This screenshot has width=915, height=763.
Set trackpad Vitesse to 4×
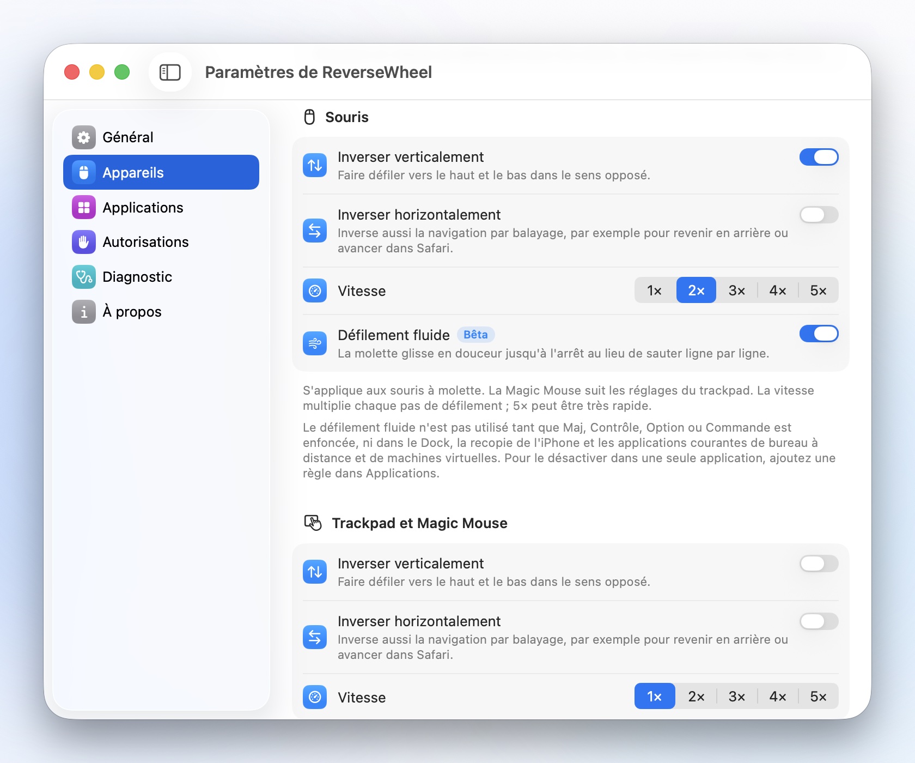(778, 697)
